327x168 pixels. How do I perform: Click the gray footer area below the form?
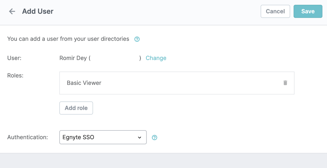[x=163, y=160]
